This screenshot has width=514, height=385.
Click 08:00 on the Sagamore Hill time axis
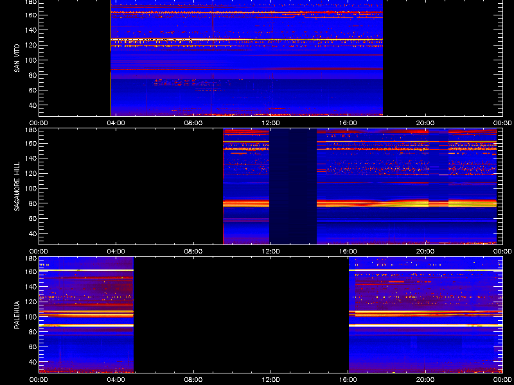coord(193,252)
